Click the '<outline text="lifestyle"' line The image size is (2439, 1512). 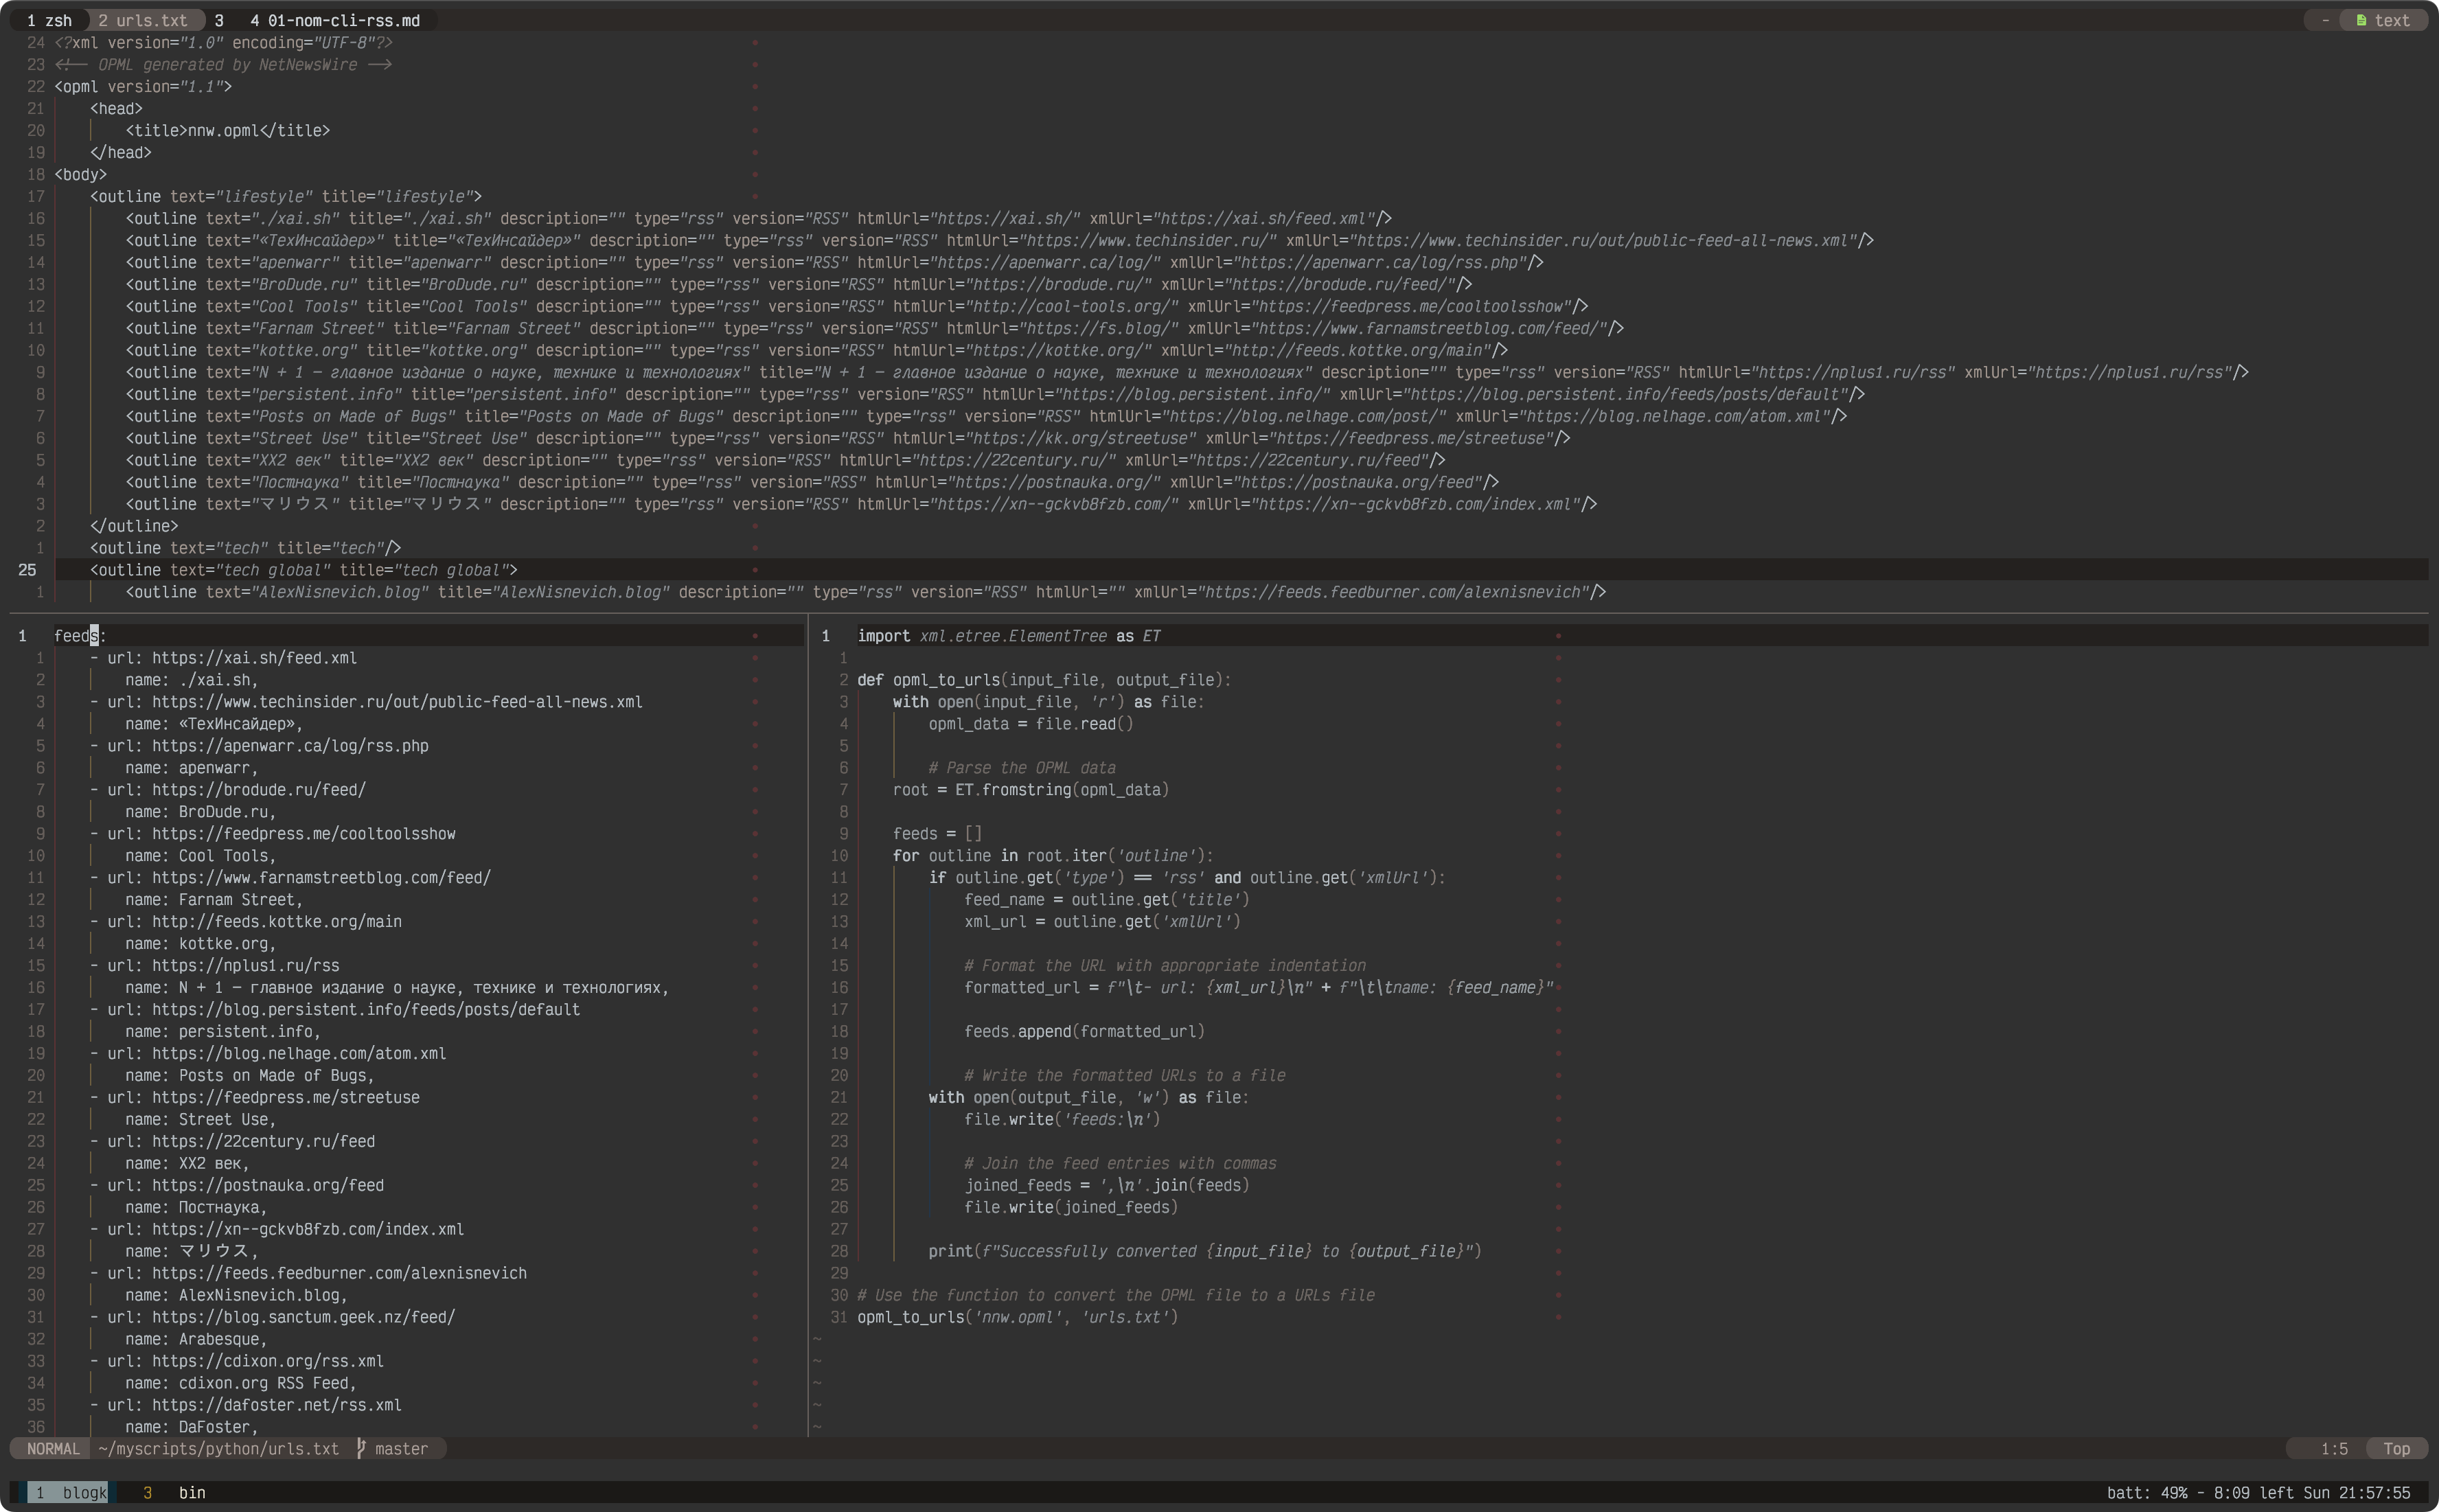286,196
